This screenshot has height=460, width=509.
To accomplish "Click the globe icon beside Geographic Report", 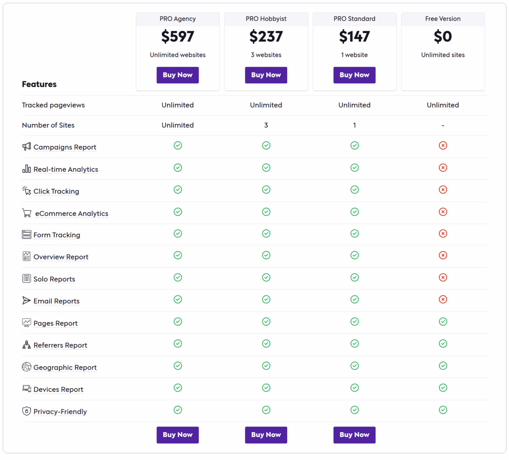I will click(27, 367).
